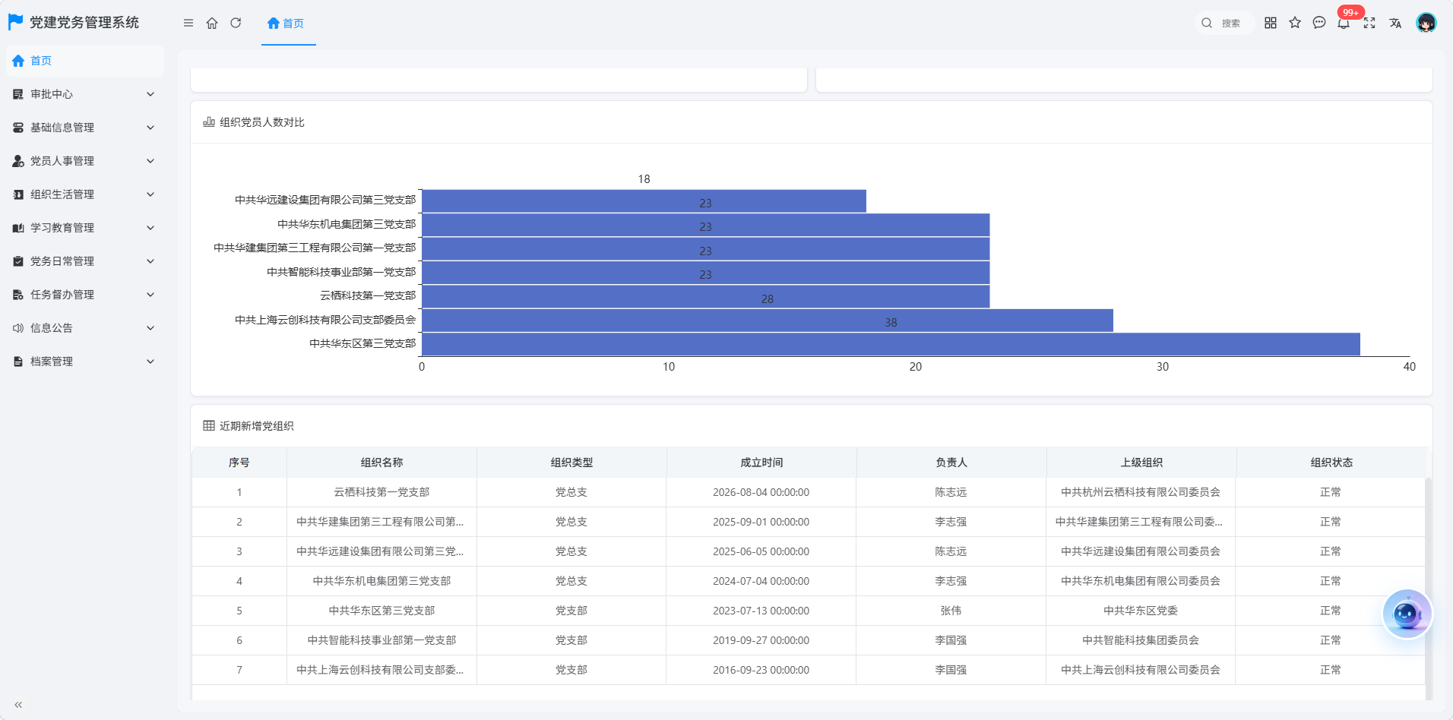Expand the 任务督办管理 chevron

pyautogui.click(x=150, y=295)
